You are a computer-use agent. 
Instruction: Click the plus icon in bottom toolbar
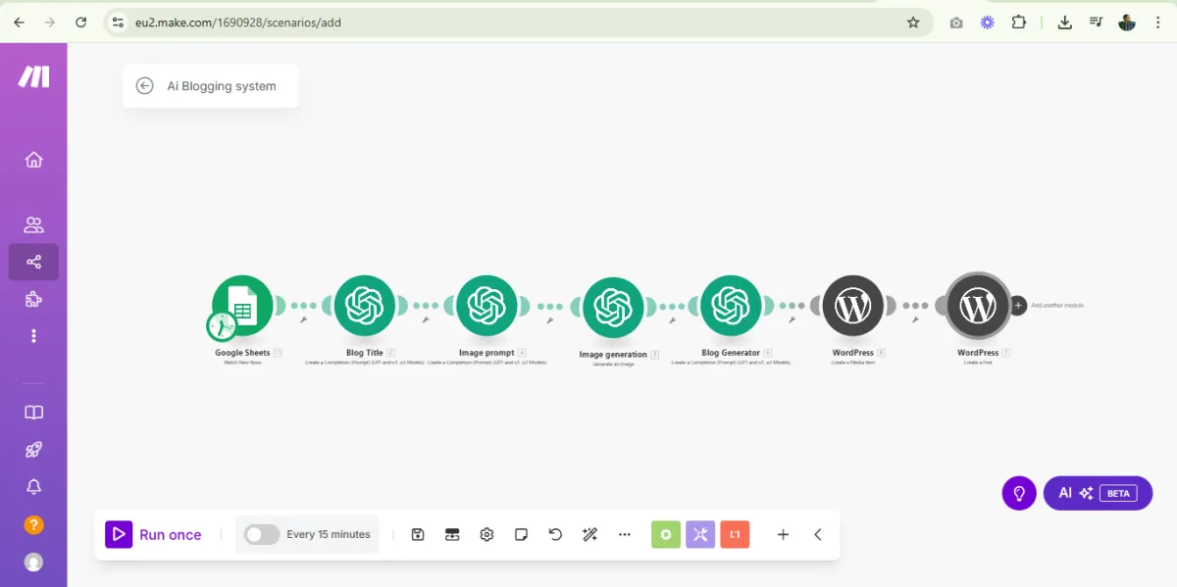pyautogui.click(x=783, y=534)
